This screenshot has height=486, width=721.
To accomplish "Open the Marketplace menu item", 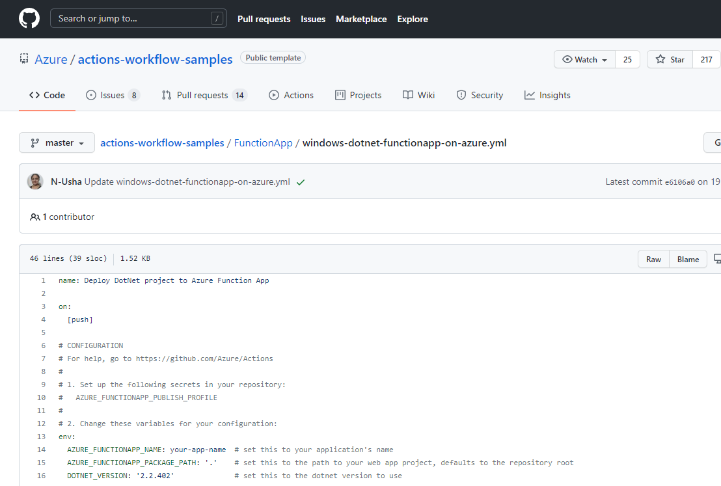I will tap(361, 19).
